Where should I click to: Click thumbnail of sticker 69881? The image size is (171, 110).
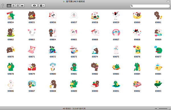click(x=74, y=67)
